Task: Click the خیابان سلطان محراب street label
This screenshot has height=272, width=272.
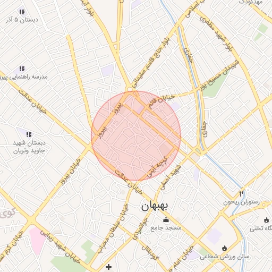Action: 114,228
